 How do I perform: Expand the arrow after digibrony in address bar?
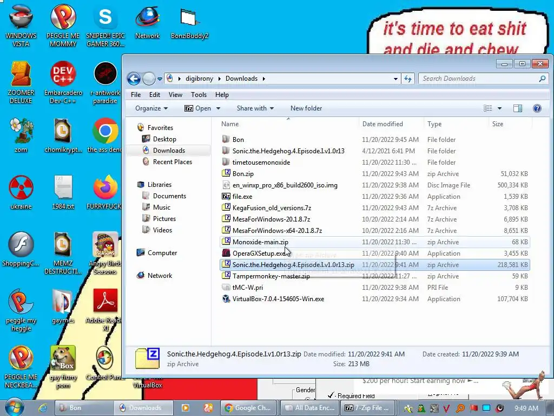(x=219, y=79)
